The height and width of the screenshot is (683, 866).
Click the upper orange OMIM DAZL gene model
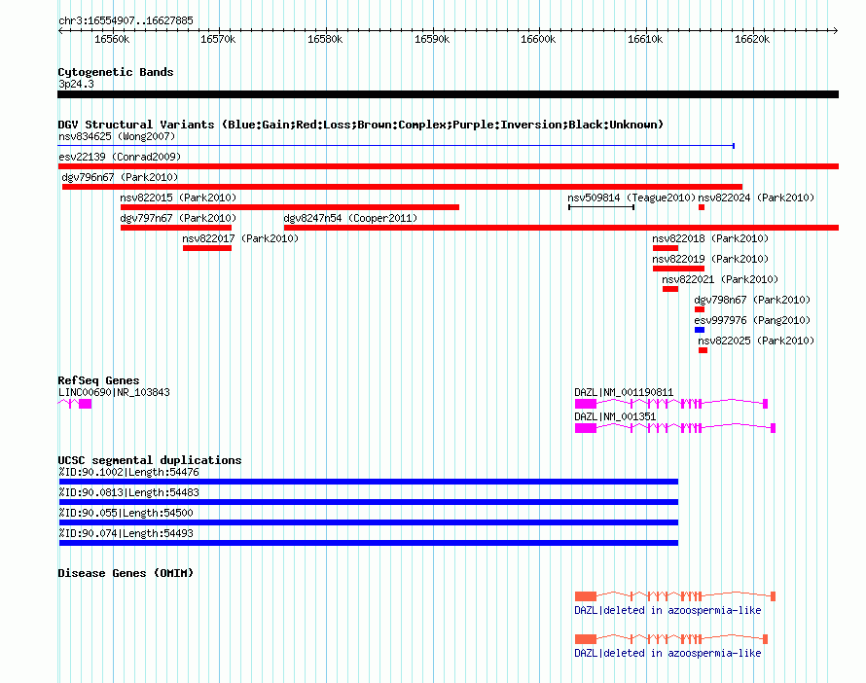(675, 596)
